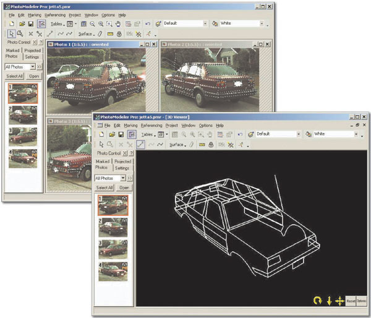
Task: Click Select All in 3D Viewer photo panel
Action: tap(104, 187)
